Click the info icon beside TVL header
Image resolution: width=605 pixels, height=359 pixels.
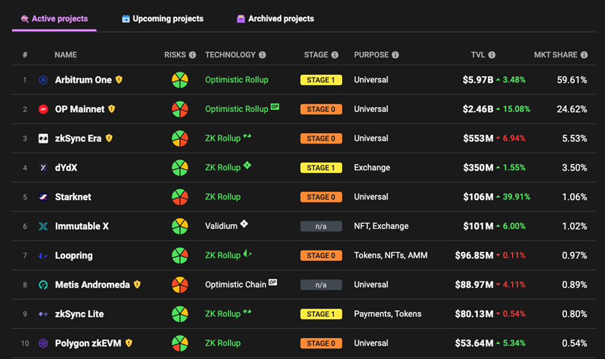tap(492, 55)
